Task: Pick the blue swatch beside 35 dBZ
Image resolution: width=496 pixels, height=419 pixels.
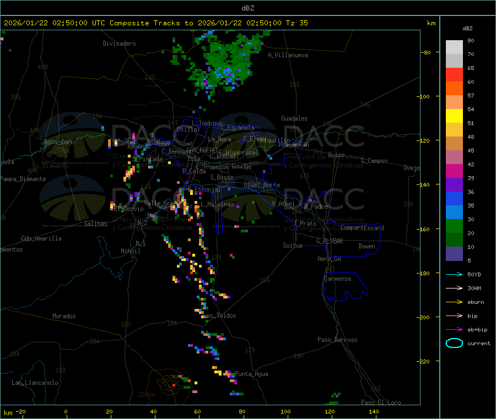Action: coord(454,198)
